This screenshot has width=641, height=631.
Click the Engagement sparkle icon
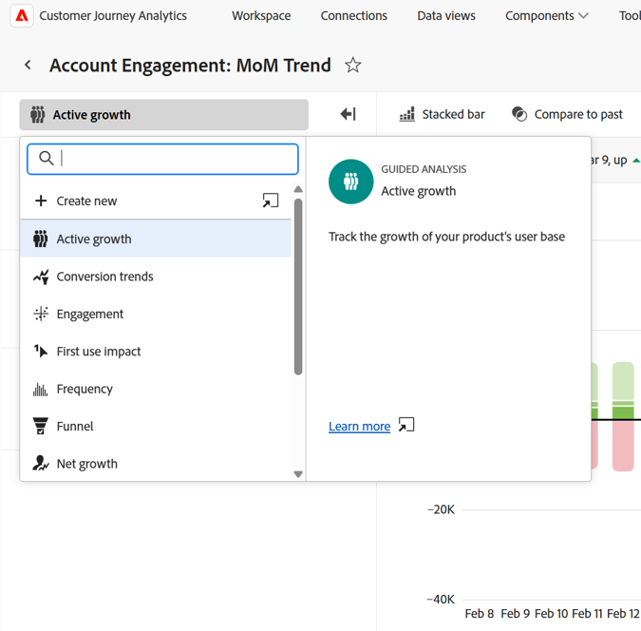click(x=41, y=314)
